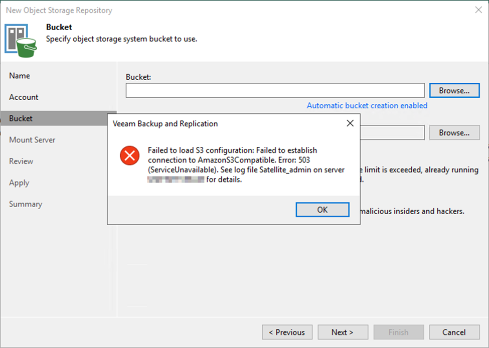Click the 'Bucket:' field label

[x=138, y=77]
